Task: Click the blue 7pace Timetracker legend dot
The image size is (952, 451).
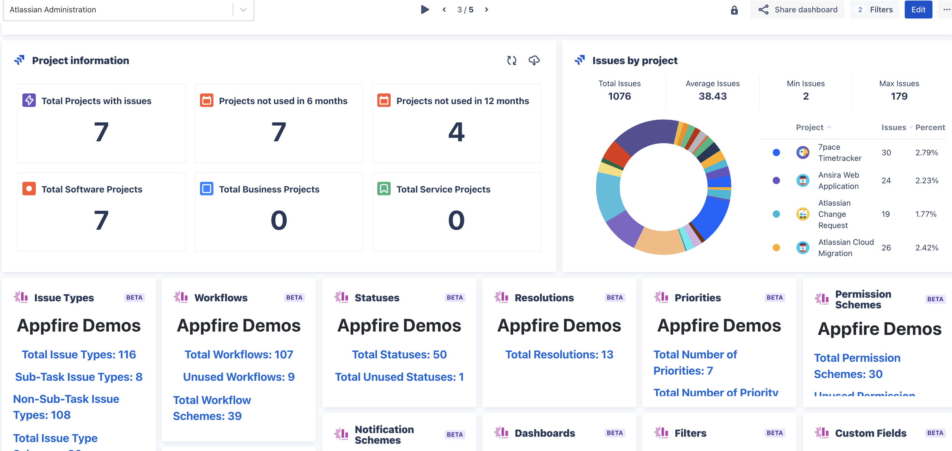Action: coord(776,153)
